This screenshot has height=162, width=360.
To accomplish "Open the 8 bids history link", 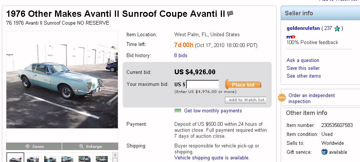I will (181, 56).
